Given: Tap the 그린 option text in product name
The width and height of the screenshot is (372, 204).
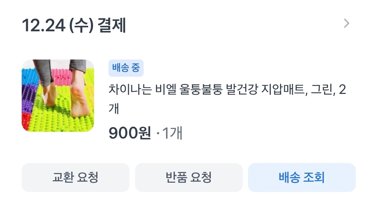Looking at the screenshot, I should 322,89.
